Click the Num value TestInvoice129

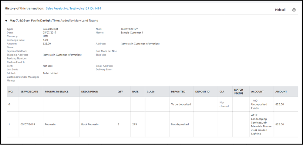click(129, 29)
